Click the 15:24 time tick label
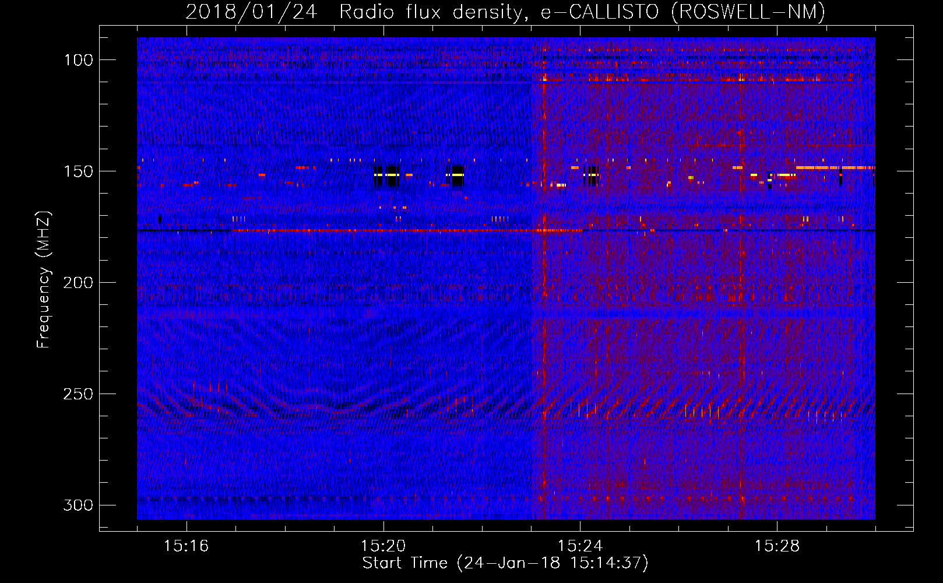Viewport: 943px width, 583px height. [580, 546]
